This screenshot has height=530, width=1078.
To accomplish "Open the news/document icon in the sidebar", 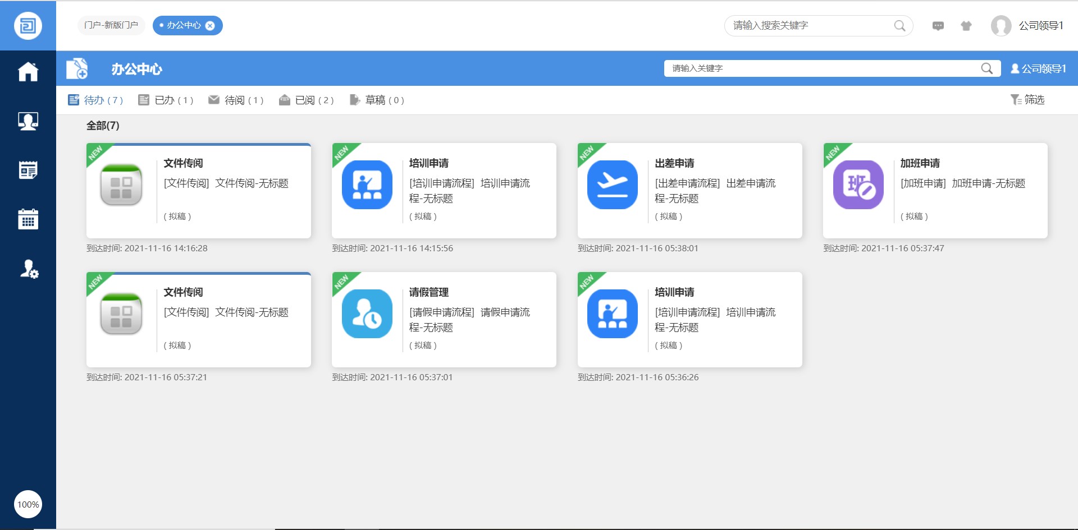I will [x=28, y=169].
